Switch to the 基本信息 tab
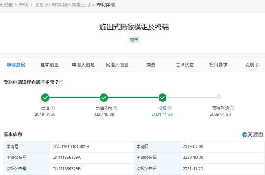Screen dimensions: 265x175 click(x=50, y=65)
